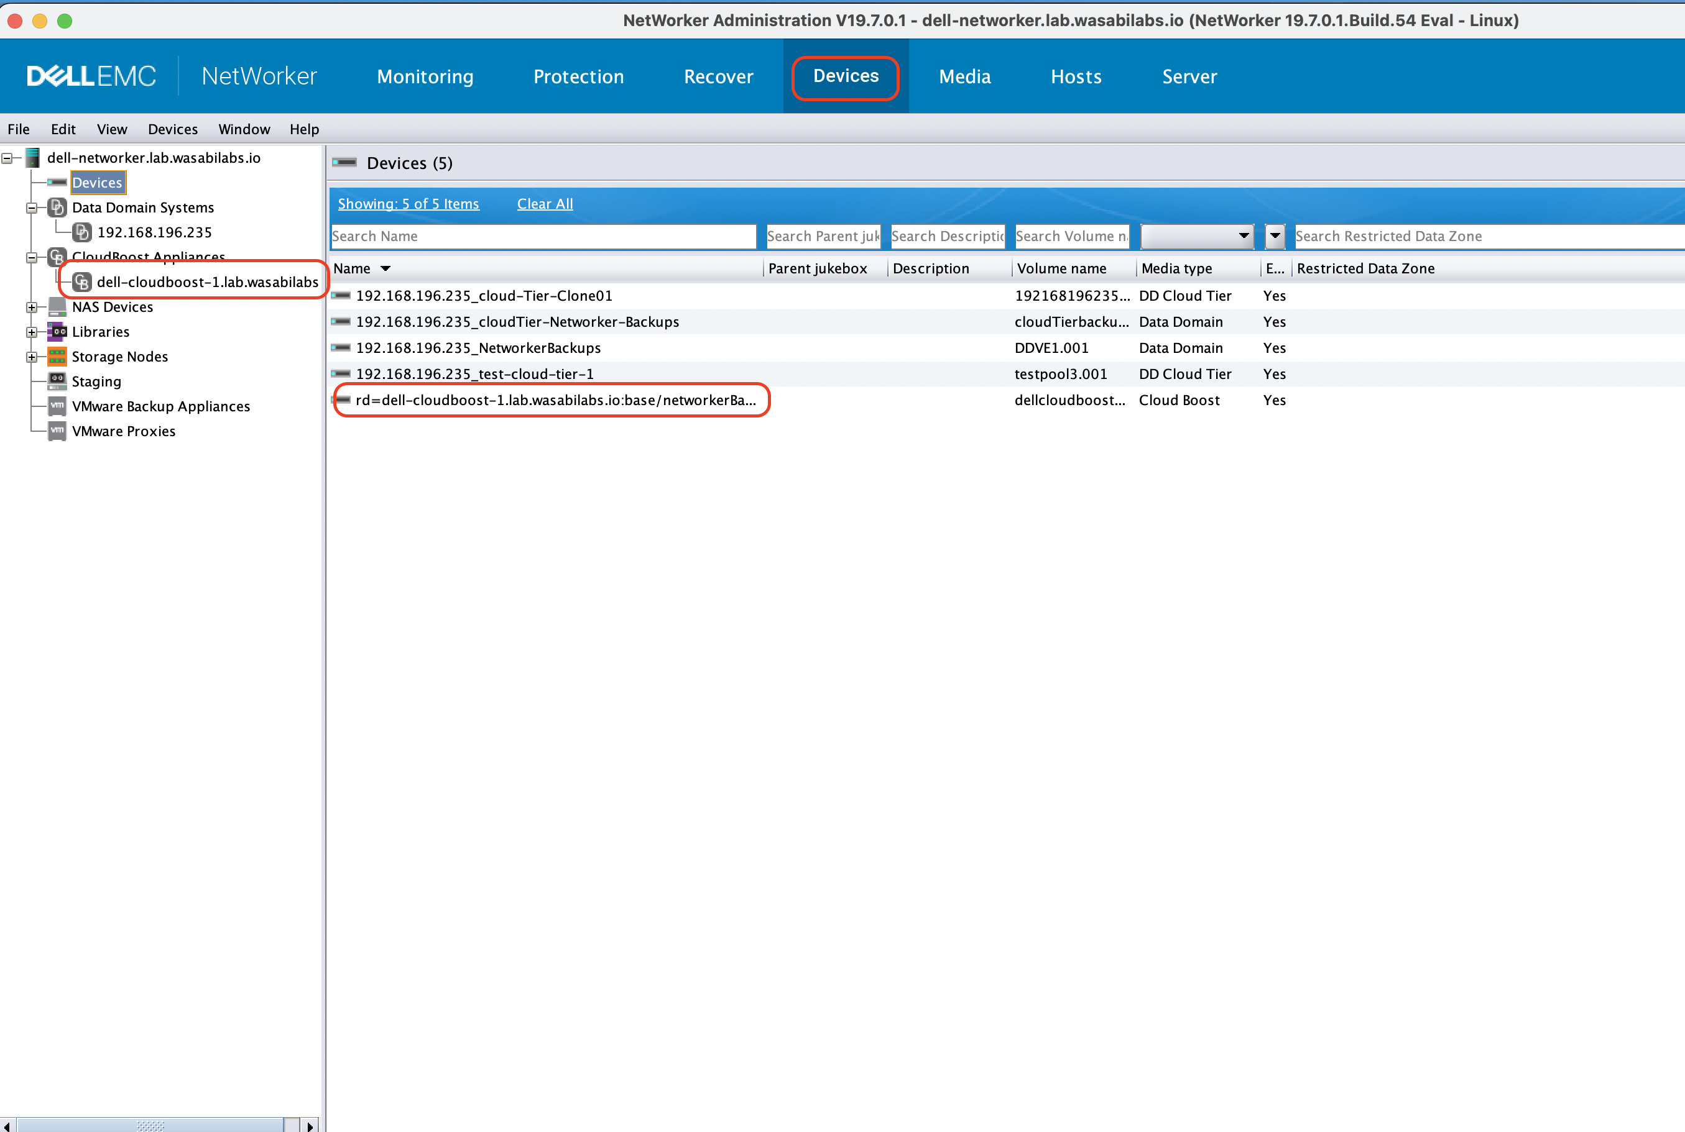Viewport: 1685px width, 1132px height.
Task: Click the Search Volume name field
Action: click(1071, 236)
